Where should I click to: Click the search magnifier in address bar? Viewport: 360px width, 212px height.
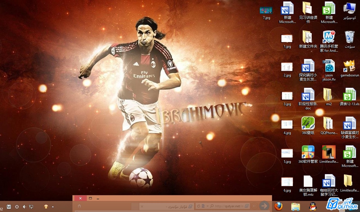pyautogui.click(x=212, y=206)
